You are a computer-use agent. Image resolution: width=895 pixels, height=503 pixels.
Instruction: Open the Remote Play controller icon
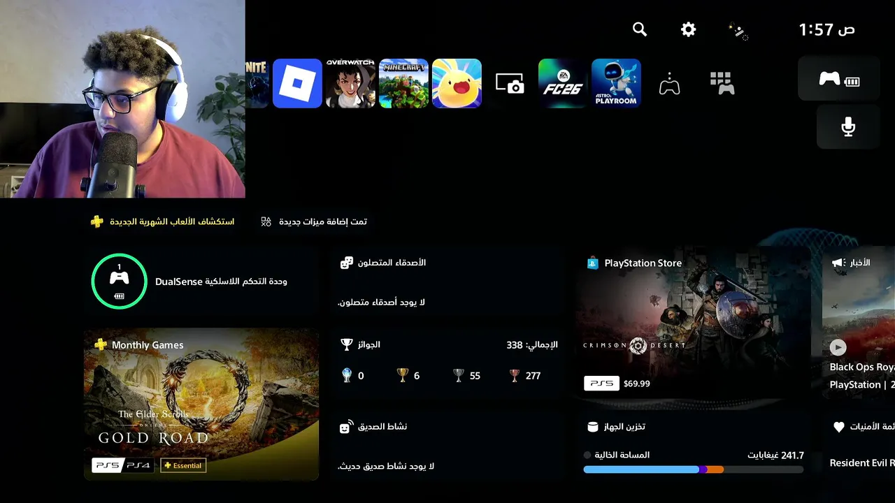coord(669,84)
